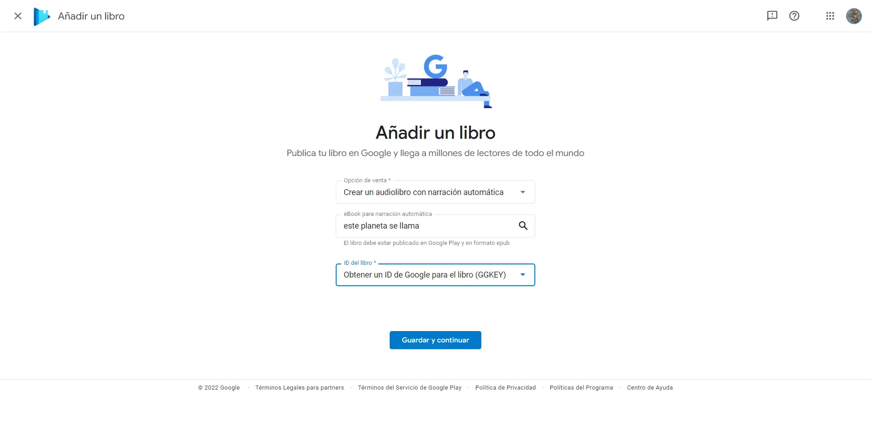Click the Google Play Books logo
Screen dimensions: 871x444
(x=41, y=16)
